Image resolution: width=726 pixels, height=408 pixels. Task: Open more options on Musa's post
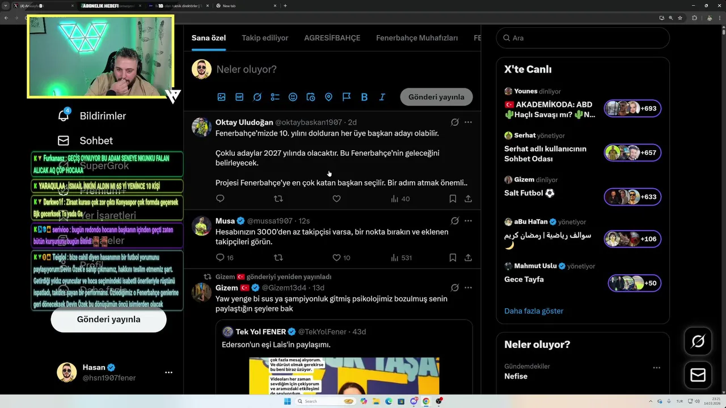click(x=468, y=220)
